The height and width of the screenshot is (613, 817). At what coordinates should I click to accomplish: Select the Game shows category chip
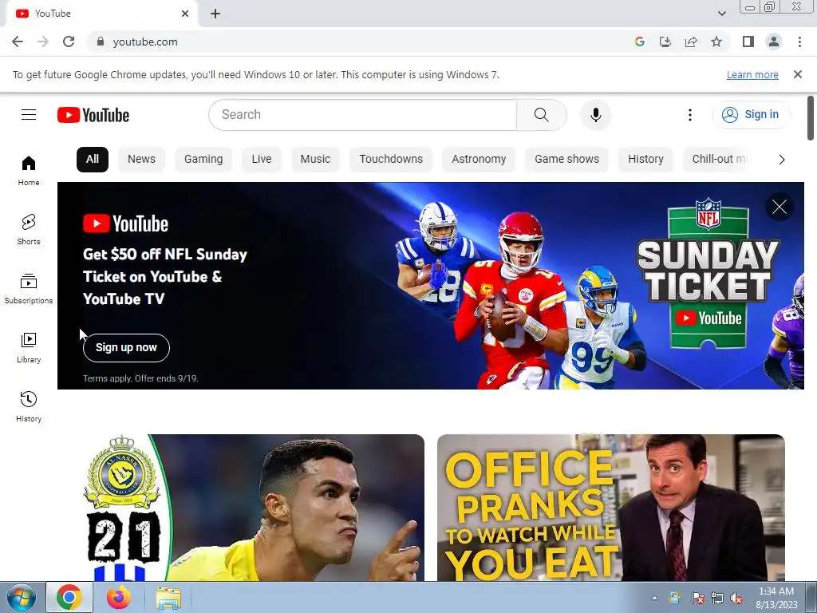[567, 159]
